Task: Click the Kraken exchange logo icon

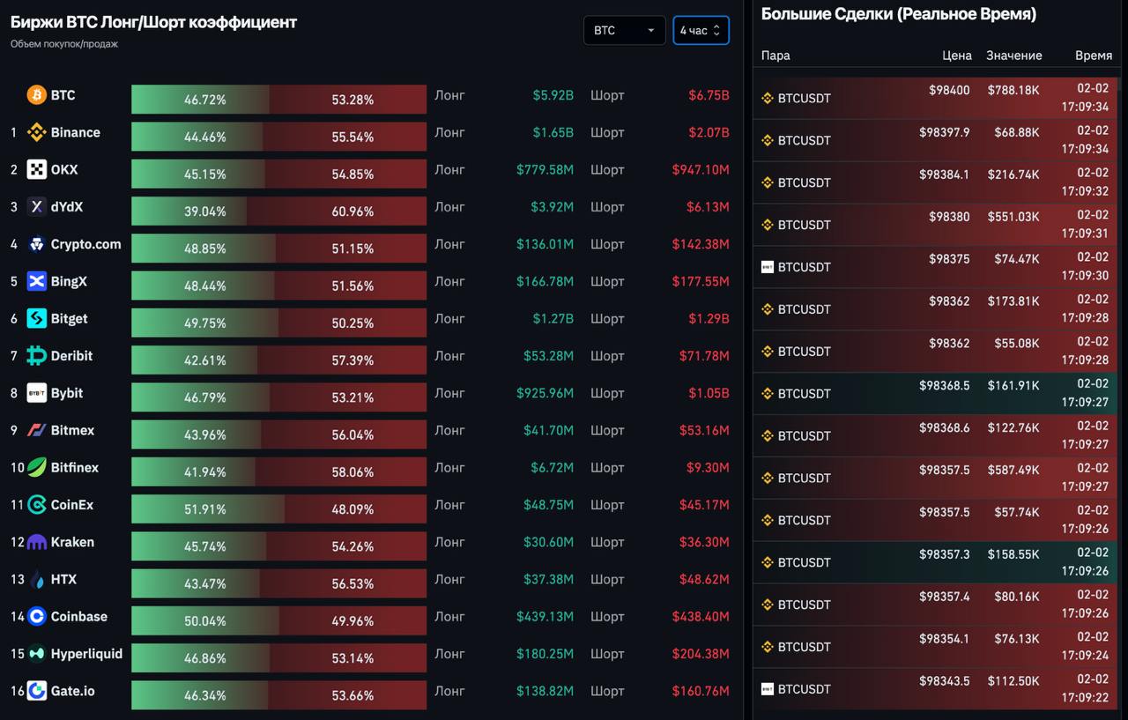Action: pos(36,542)
